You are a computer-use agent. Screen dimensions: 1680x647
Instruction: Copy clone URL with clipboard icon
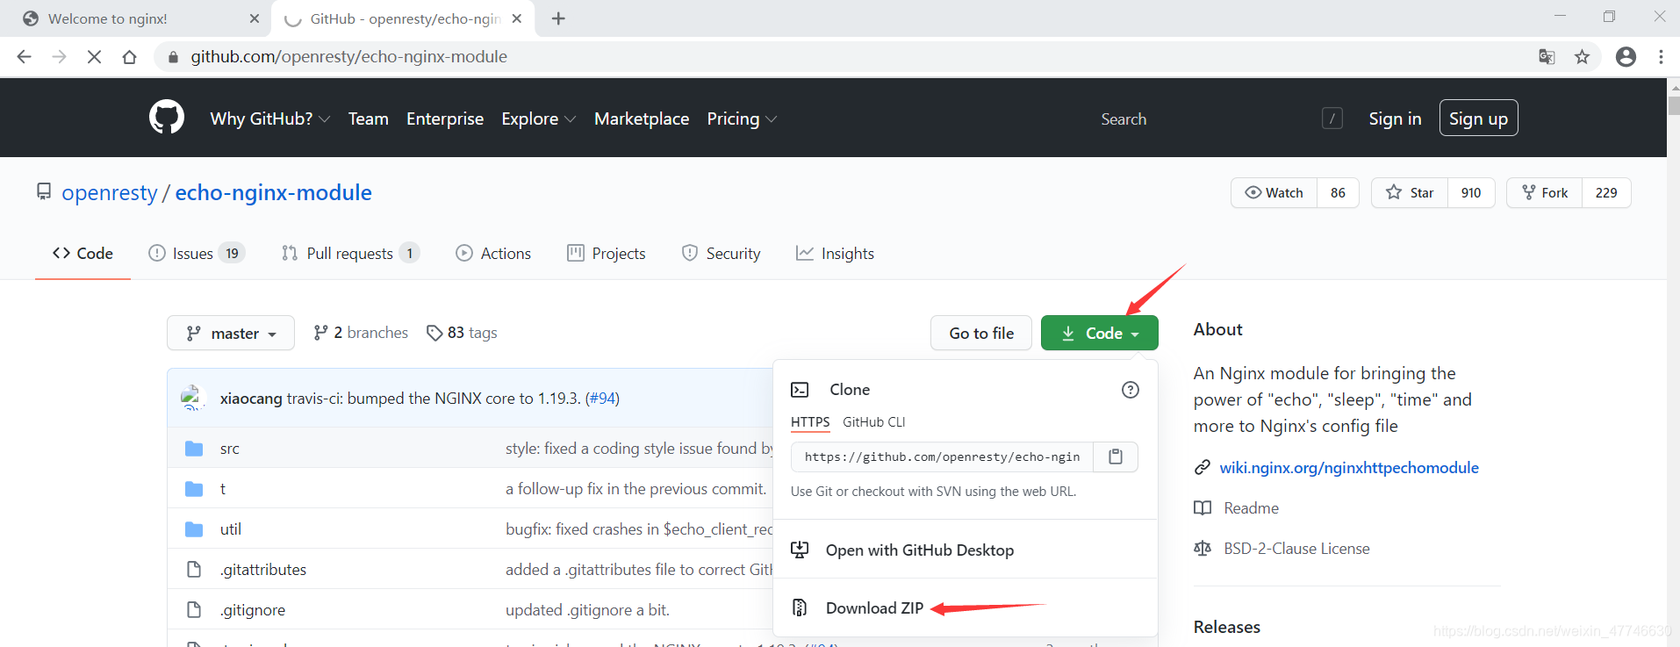pos(1116,456)
